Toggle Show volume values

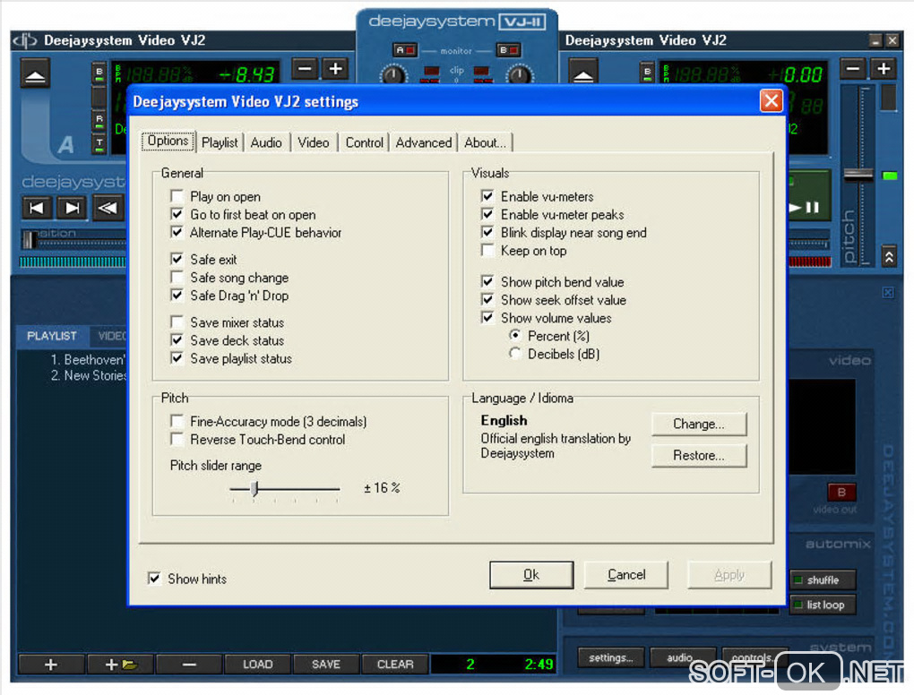pyautogui.click(x=487, y=318)
